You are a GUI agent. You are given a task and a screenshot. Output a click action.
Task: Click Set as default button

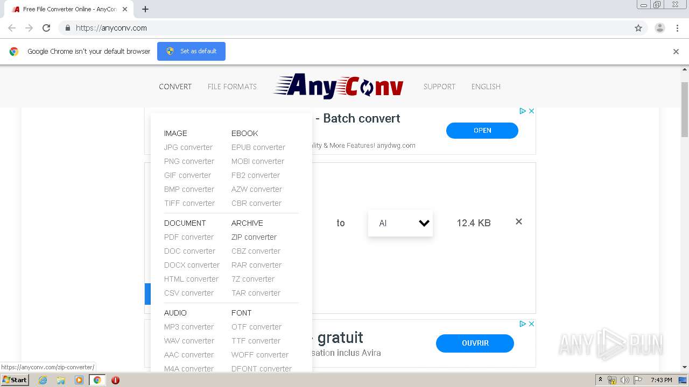click(x=191, y=51)
